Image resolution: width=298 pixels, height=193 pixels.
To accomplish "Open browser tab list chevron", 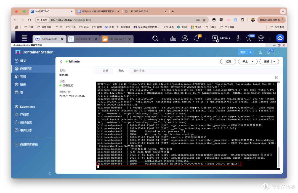I will pos(283,11).
